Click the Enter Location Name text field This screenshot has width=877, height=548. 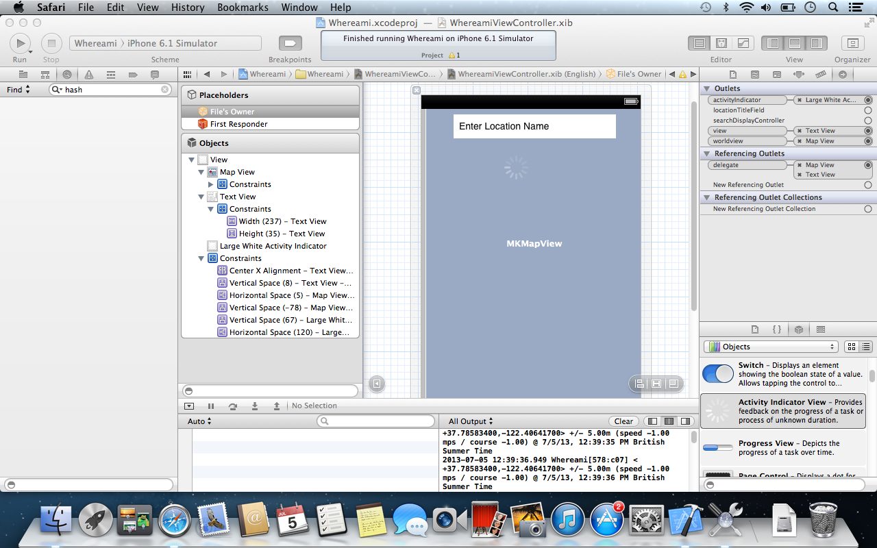tap(534, 126)
